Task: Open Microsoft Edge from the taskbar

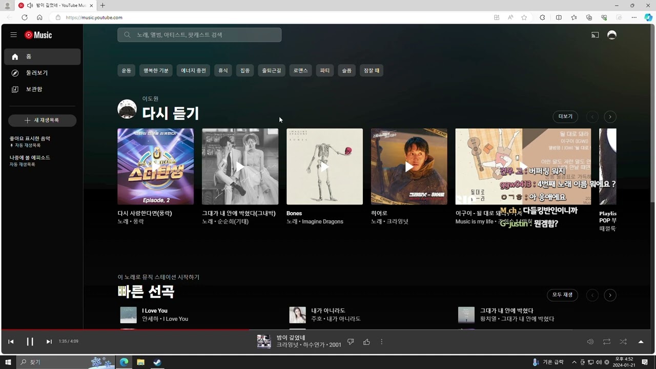Action: (x=124, y=362)
